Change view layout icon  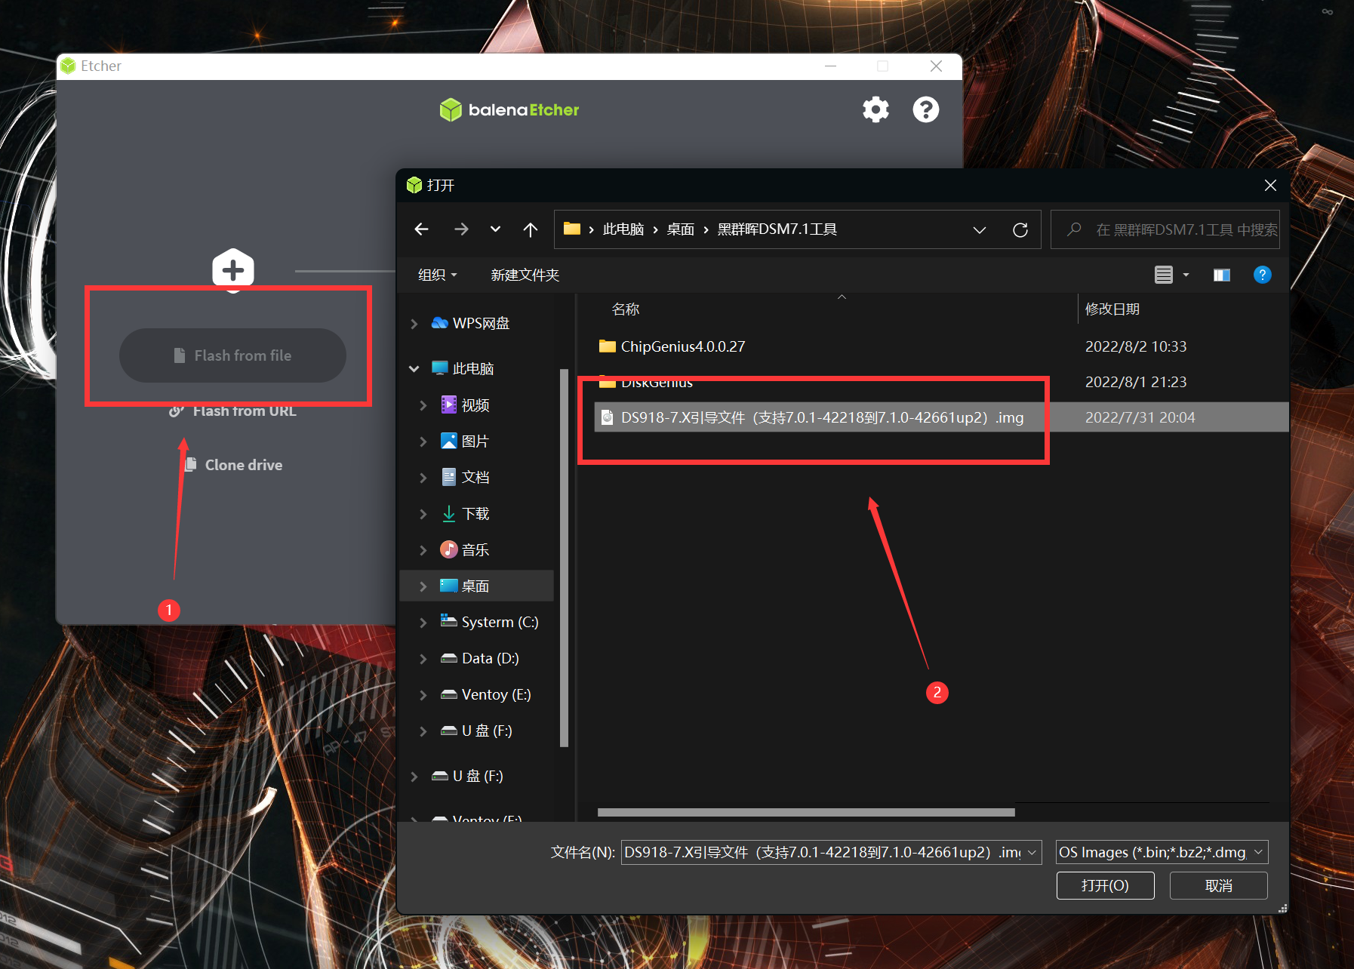1163,275
